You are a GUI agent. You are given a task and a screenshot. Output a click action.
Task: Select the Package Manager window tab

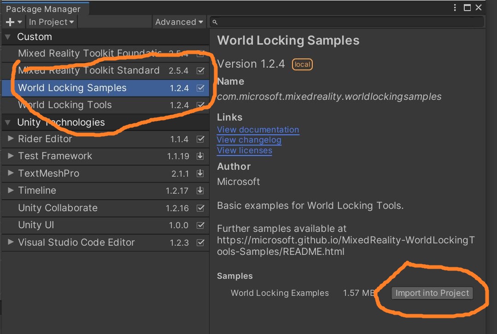point(45,7)
